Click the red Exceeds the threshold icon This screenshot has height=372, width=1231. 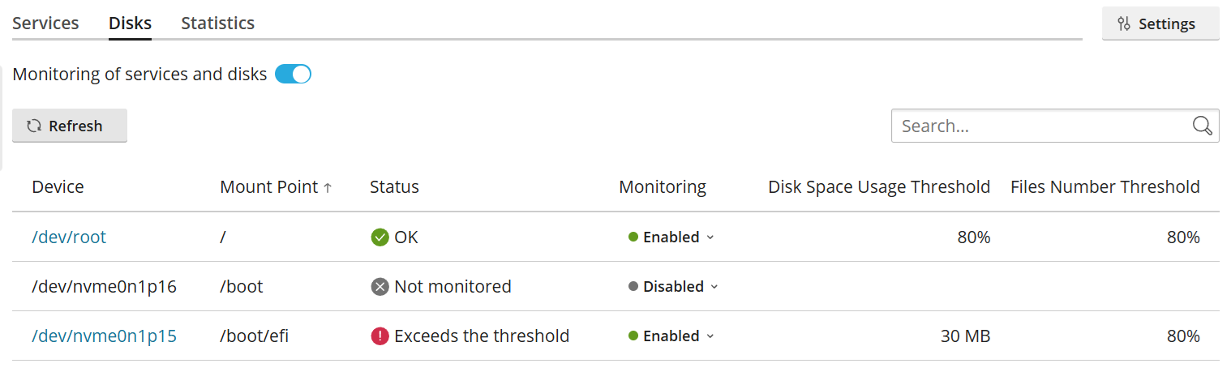(380, 336)
